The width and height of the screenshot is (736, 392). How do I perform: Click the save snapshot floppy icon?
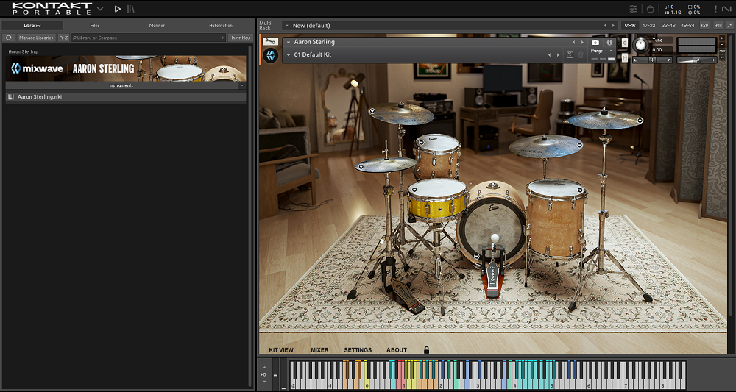click(x=570, y=55)
